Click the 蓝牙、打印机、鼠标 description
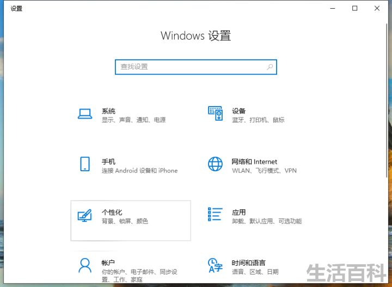Viewport: 392px width, 287px height. tap(258, 120)
